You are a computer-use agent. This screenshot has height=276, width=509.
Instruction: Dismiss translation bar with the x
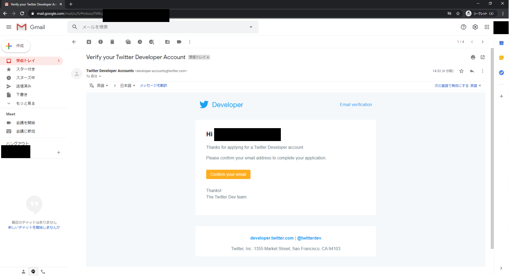pos(480,86)
